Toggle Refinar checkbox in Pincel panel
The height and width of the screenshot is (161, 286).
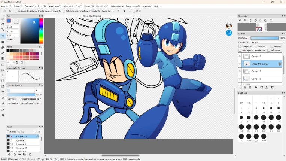point(8,132)
